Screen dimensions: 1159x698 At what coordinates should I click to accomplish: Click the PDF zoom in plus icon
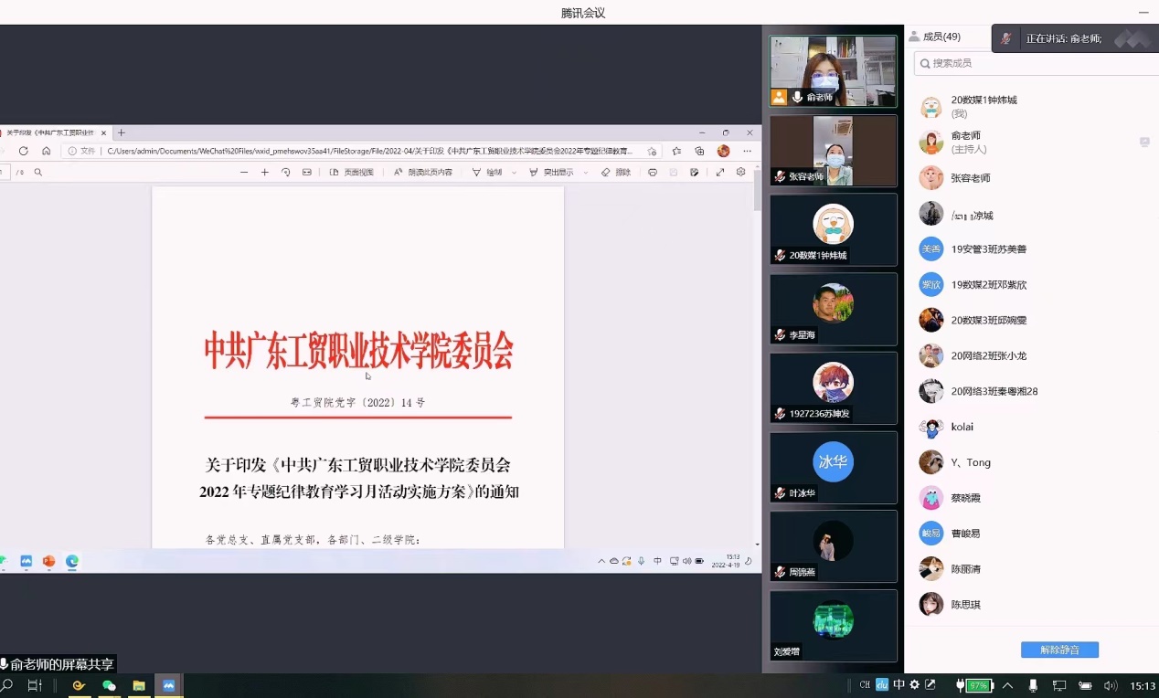pyautogui.click(x=265, y=172)
